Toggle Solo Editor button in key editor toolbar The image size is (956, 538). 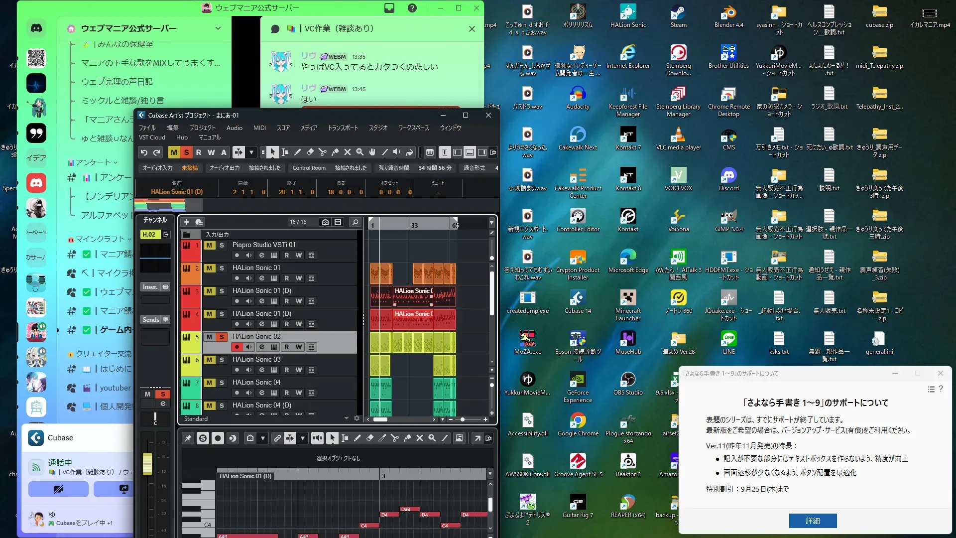tap(203, 438)
